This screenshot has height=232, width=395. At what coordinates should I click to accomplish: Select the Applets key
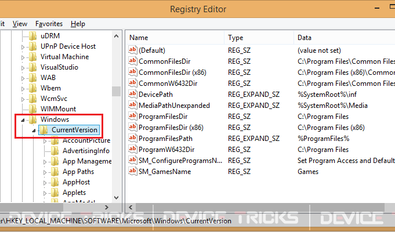point(74,193)
